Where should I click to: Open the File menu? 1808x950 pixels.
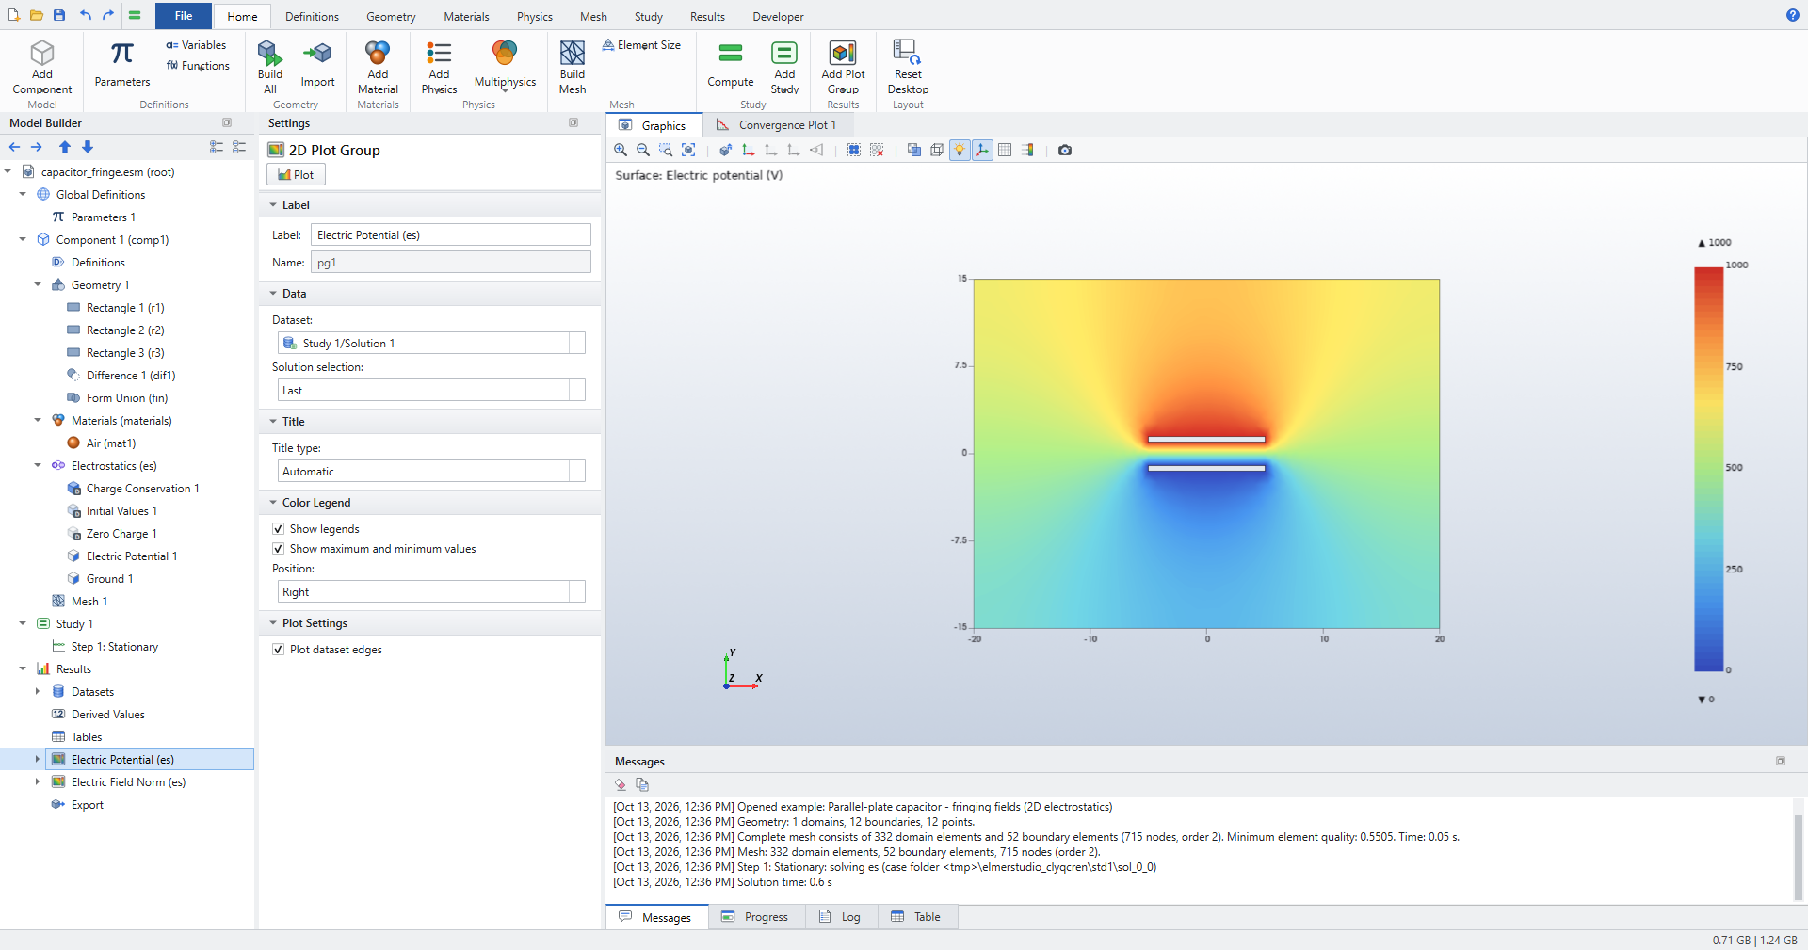pos(184,16)
